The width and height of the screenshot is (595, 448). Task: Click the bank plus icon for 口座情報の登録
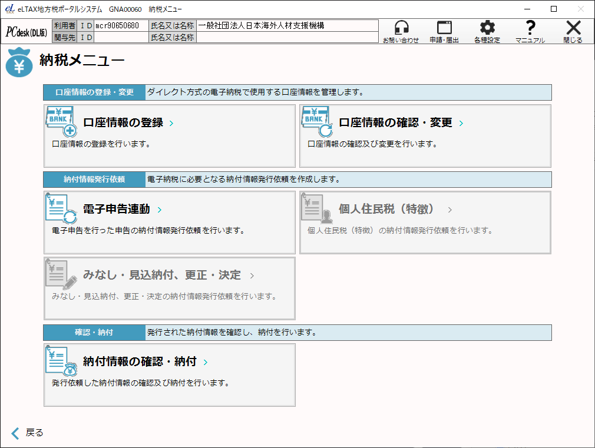pos(61,121)
